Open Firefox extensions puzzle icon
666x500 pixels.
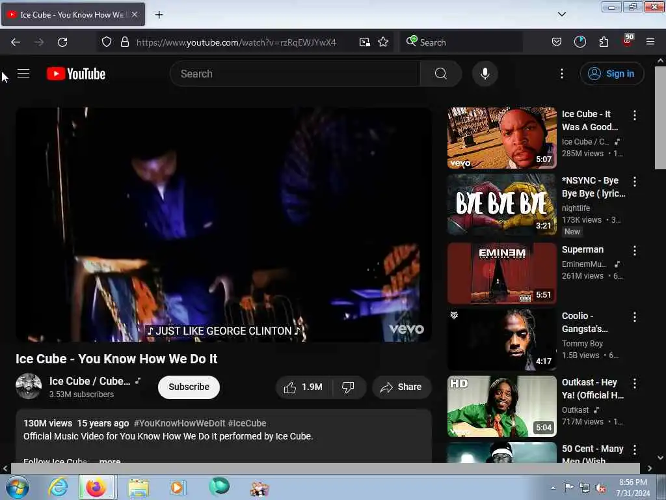click(604, 42)
